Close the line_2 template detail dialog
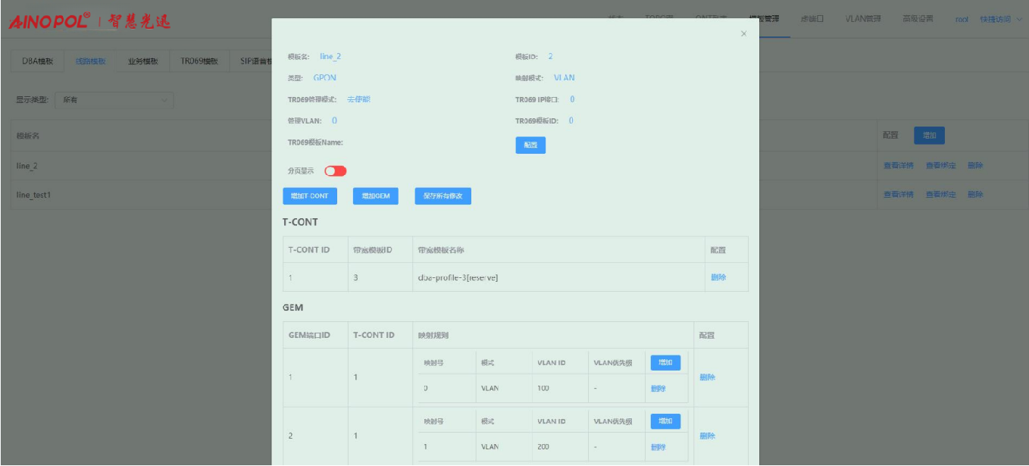This screenshot has height=466, width=1029. click(743, 34)
